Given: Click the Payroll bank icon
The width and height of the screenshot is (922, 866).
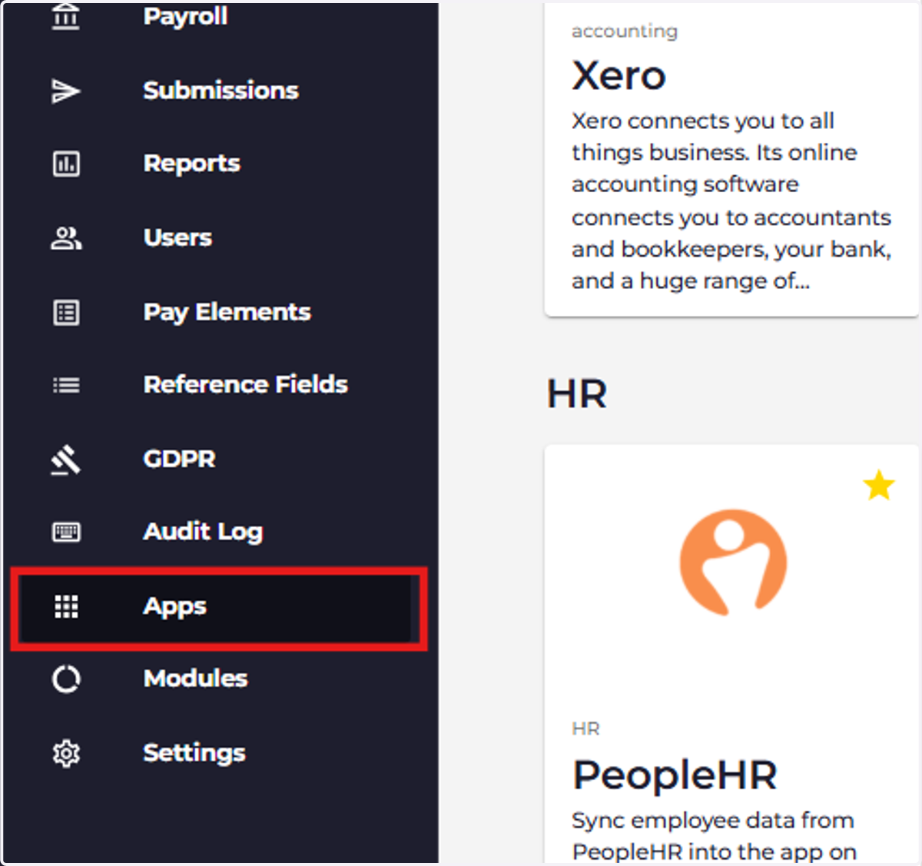Looking at the screenshot, I should [x=65, y=16].
